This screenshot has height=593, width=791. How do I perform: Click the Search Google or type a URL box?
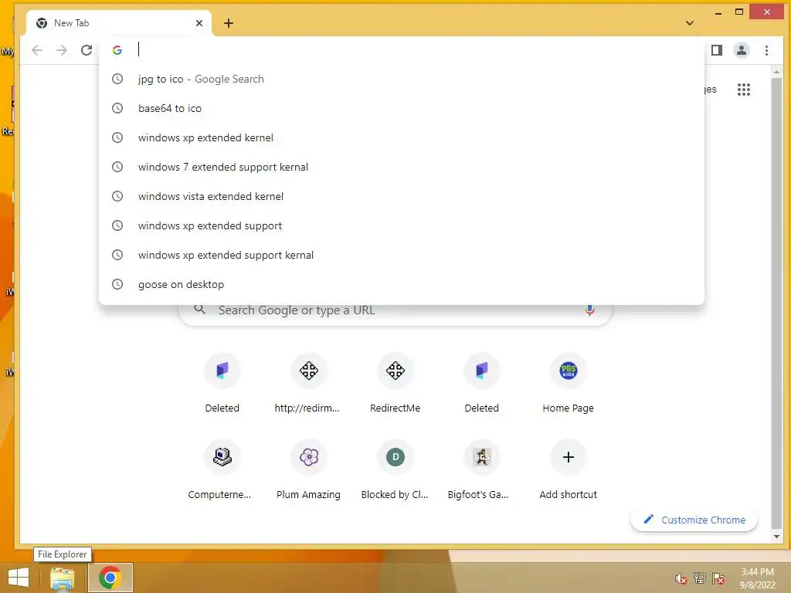point(395,315)
